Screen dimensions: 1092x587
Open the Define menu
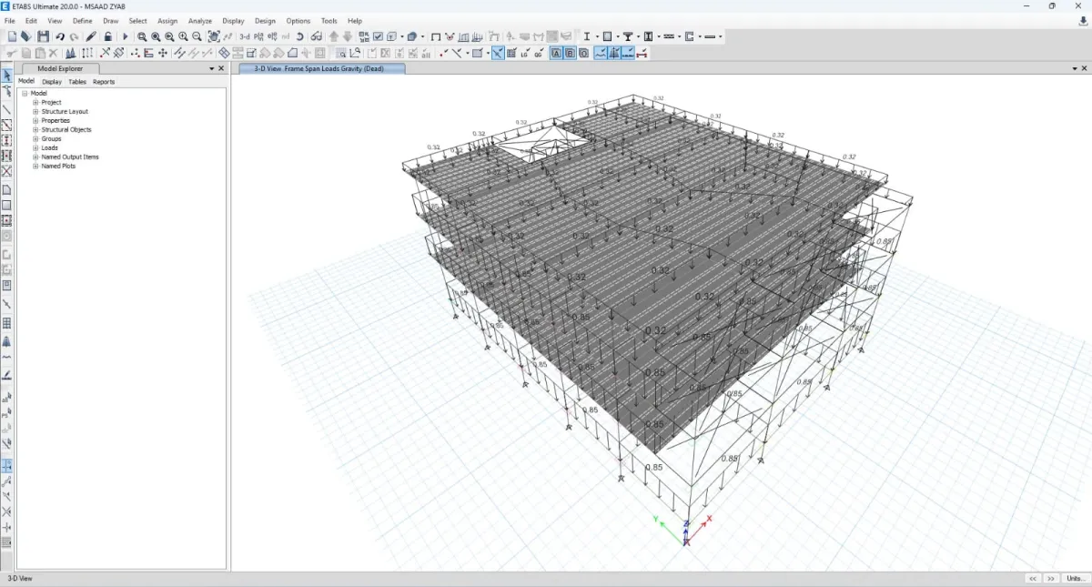pyautogui.click(x=82, y=21)
